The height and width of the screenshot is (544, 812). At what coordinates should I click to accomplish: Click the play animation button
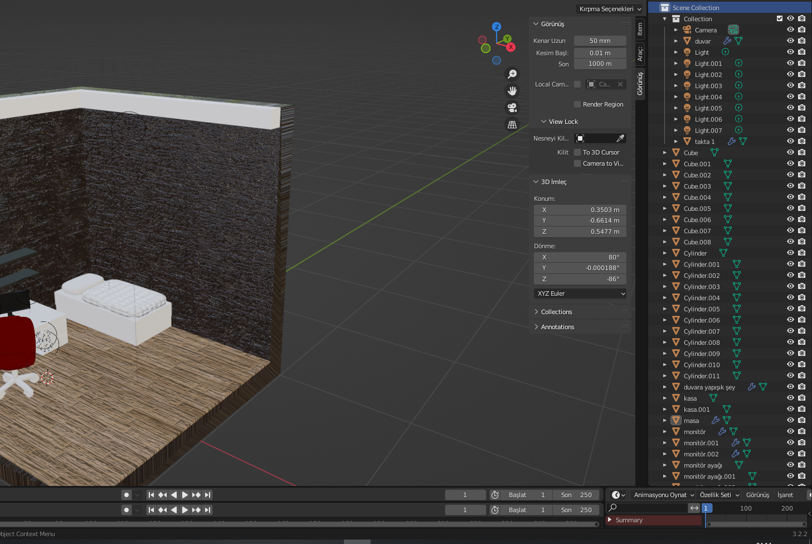[x=185, y=495]
